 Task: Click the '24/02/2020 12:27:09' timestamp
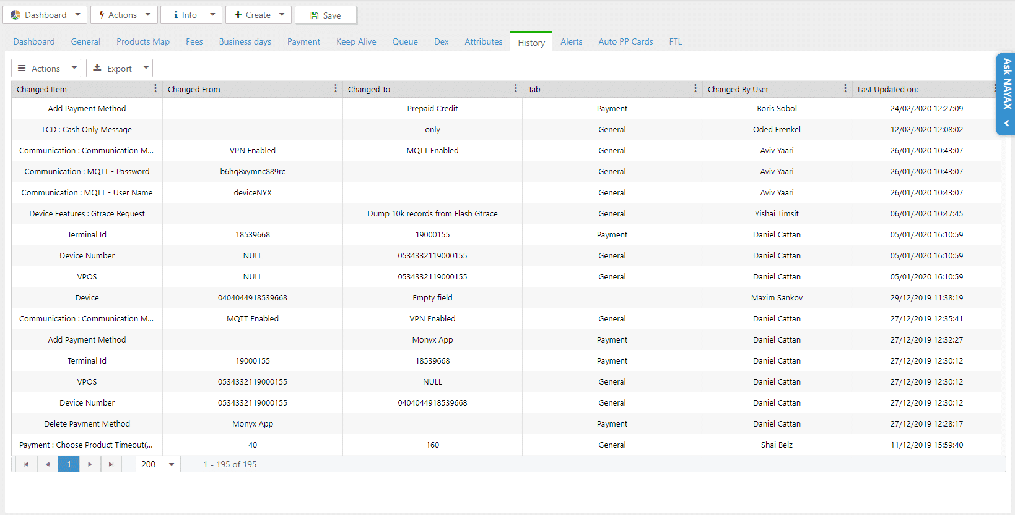pyautogui.click(x=926, y=108)
